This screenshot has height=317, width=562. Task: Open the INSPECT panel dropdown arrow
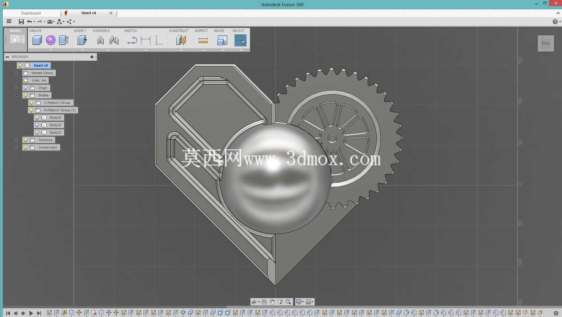pos(204,50)
